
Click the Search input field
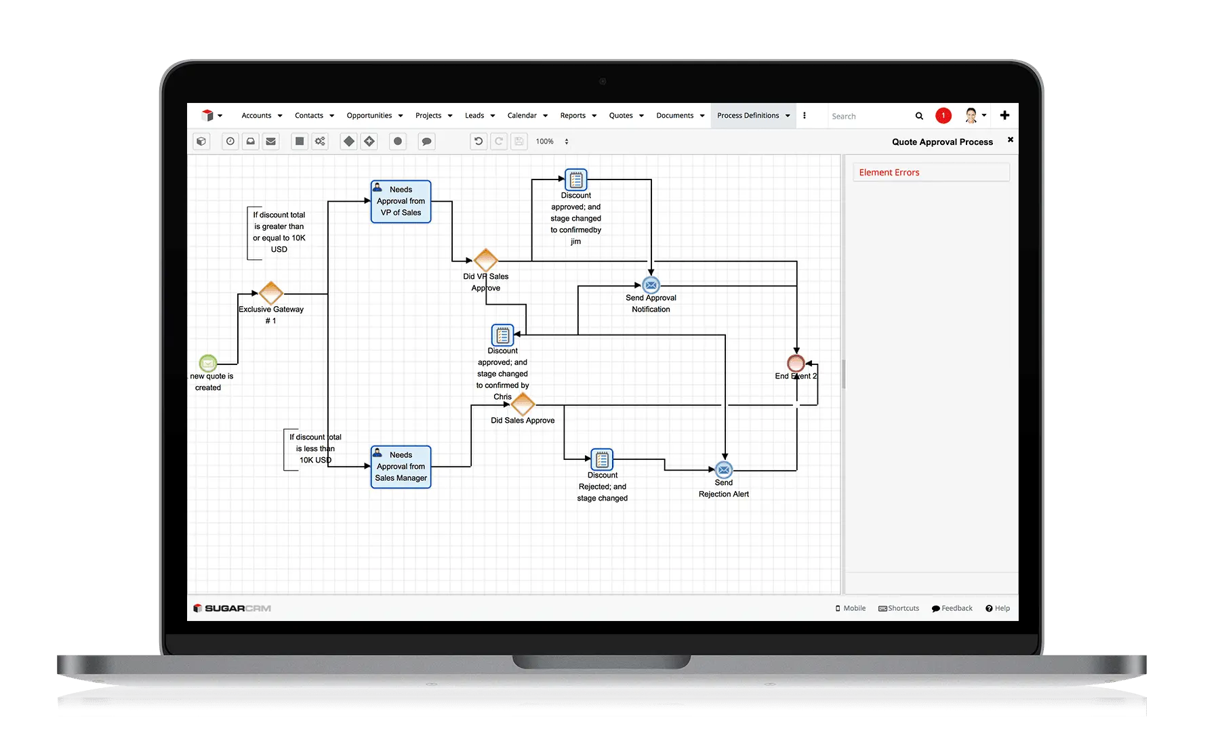click(871, 116)
